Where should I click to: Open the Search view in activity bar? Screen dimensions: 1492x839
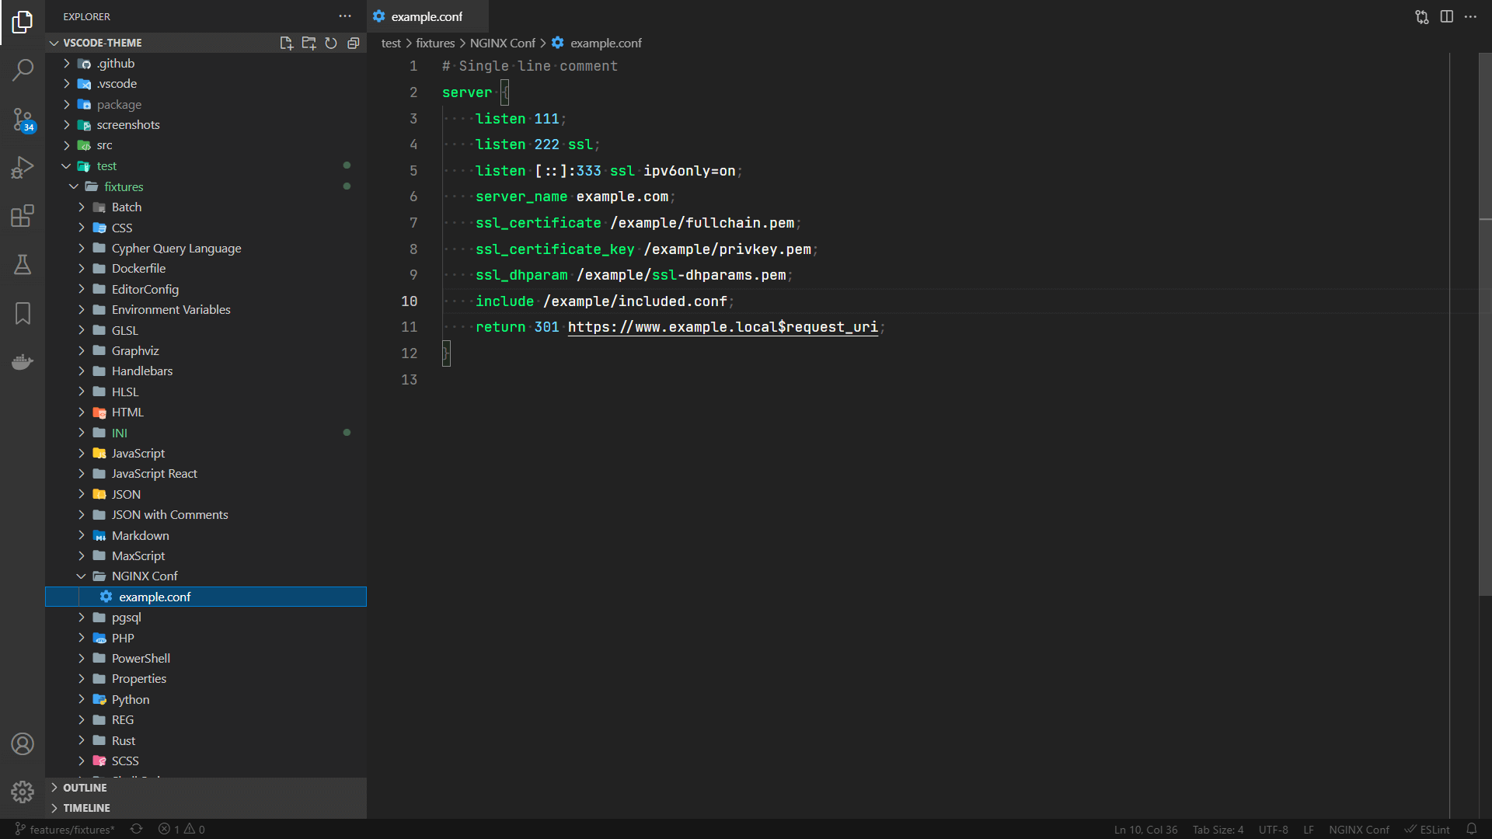23,70
